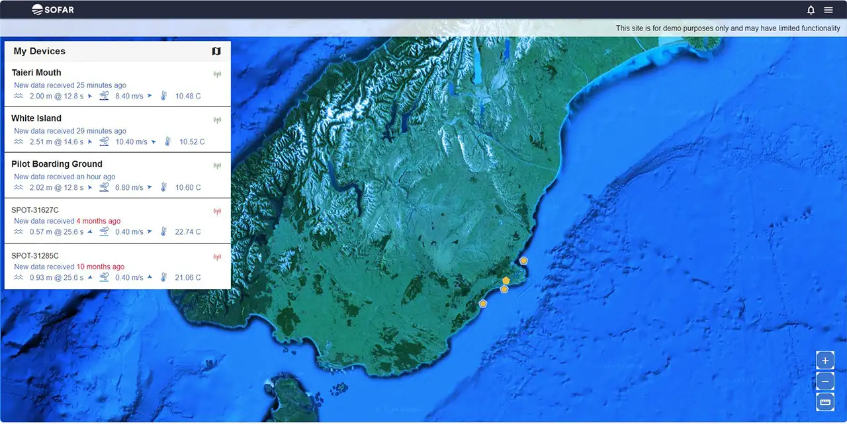This screenshot has height=424, width=847.
Task: Zoom out with the minus button
Action: 825,381
